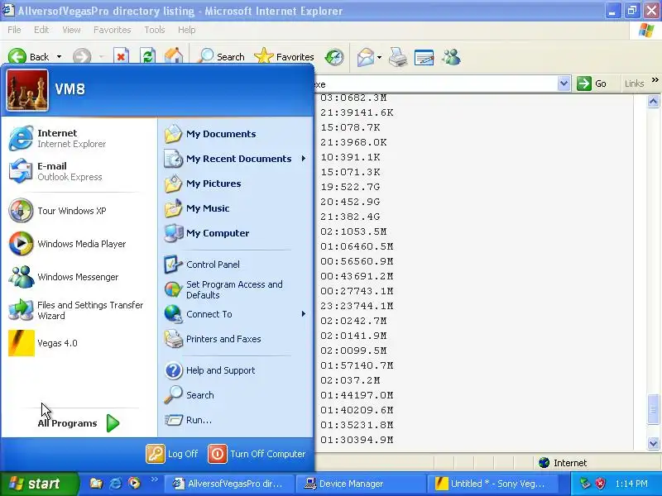Click the Log Off button
Image resolution: width=662 pixels, height=496 pixels.
(172, 454)
